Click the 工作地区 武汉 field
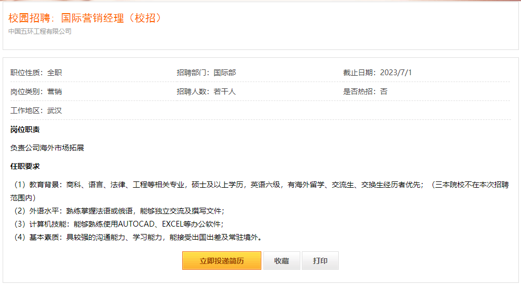Screen dimensions: 521x285 (x=36, y=110)
